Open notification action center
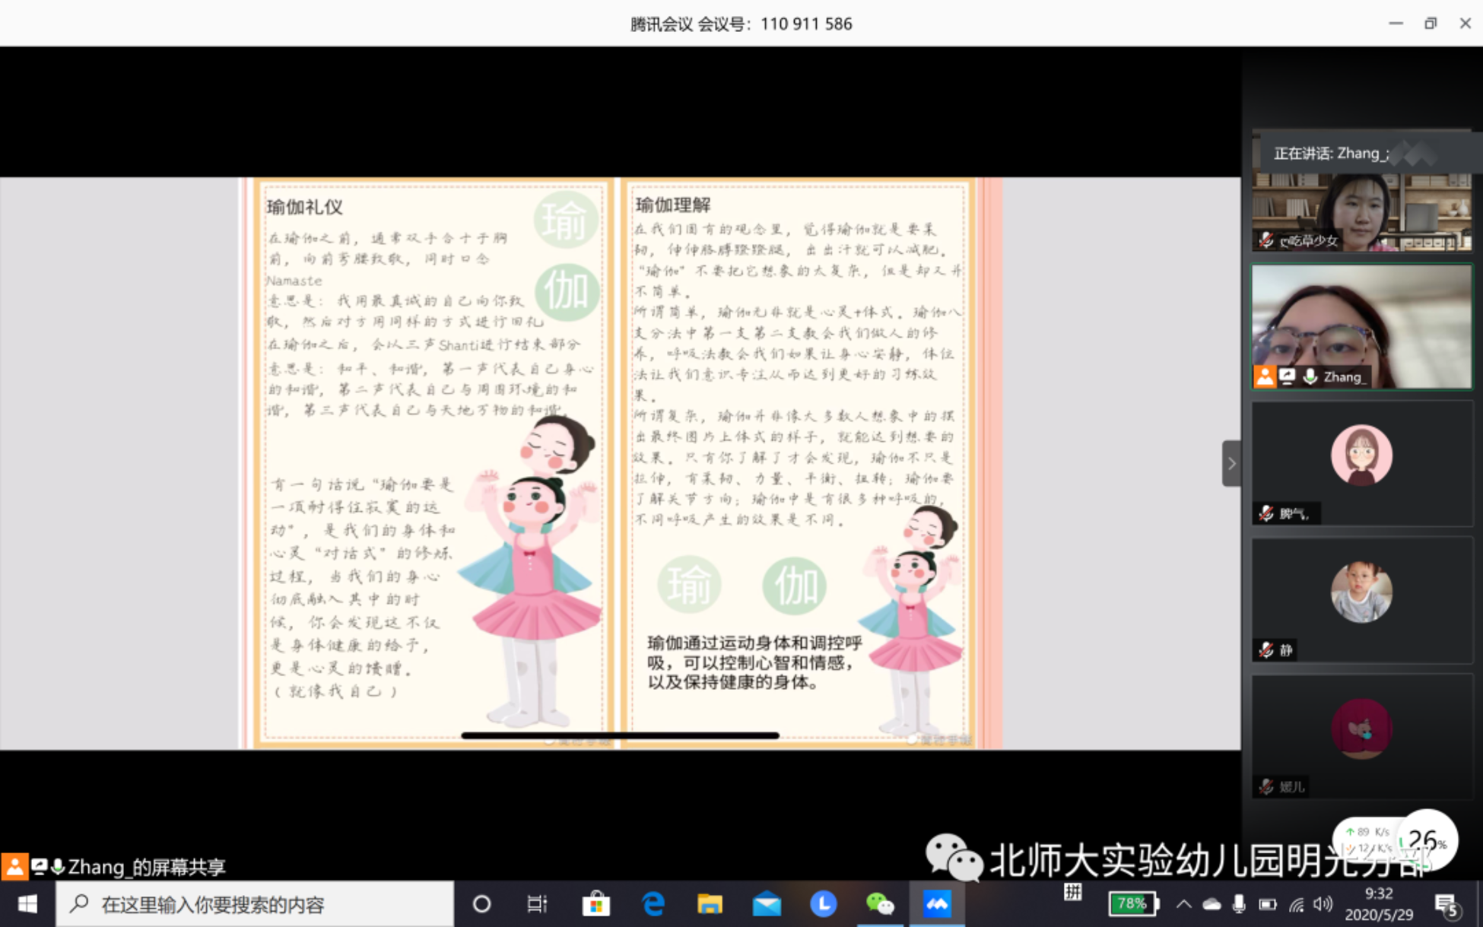Viewport: 1483px width, 927px height. (x=1446, y=903)
